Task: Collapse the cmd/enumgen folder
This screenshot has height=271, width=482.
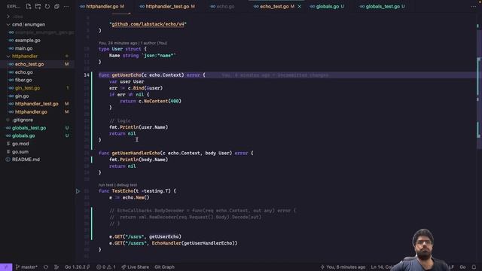Action: 29,25
